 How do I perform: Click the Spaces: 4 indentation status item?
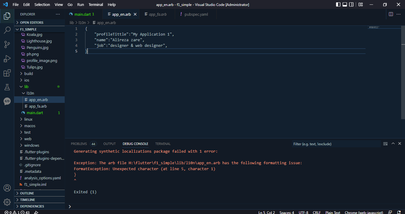(x=287, y=212)
